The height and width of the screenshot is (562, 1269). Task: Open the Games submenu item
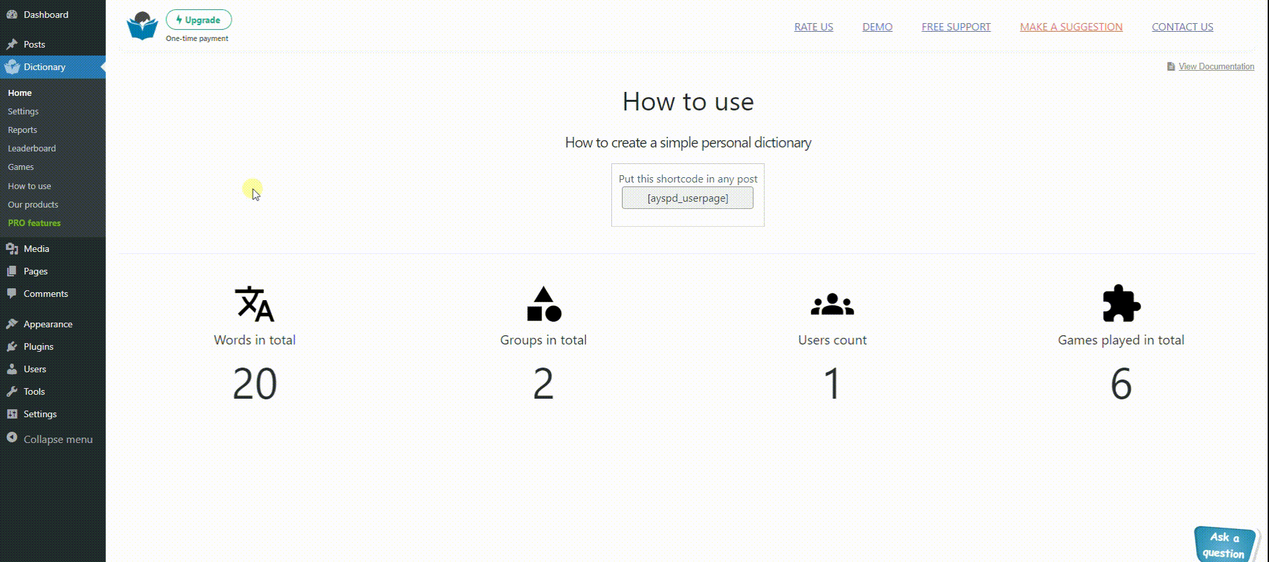(x=21, y=167)
